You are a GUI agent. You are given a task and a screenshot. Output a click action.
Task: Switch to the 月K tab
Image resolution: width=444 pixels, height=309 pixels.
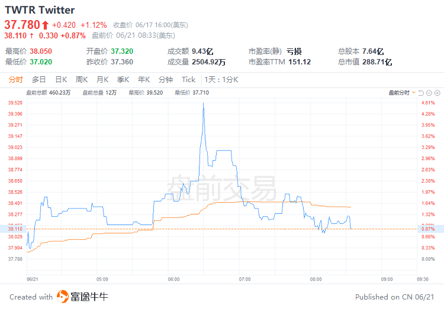point(102,80)
